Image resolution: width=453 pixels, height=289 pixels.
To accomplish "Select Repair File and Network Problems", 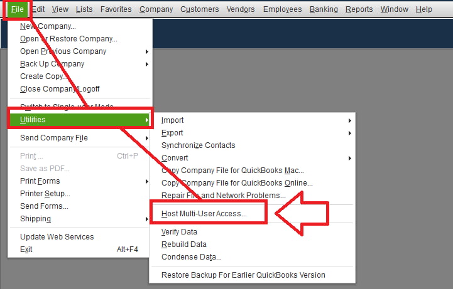I will [x=252, y=196].
